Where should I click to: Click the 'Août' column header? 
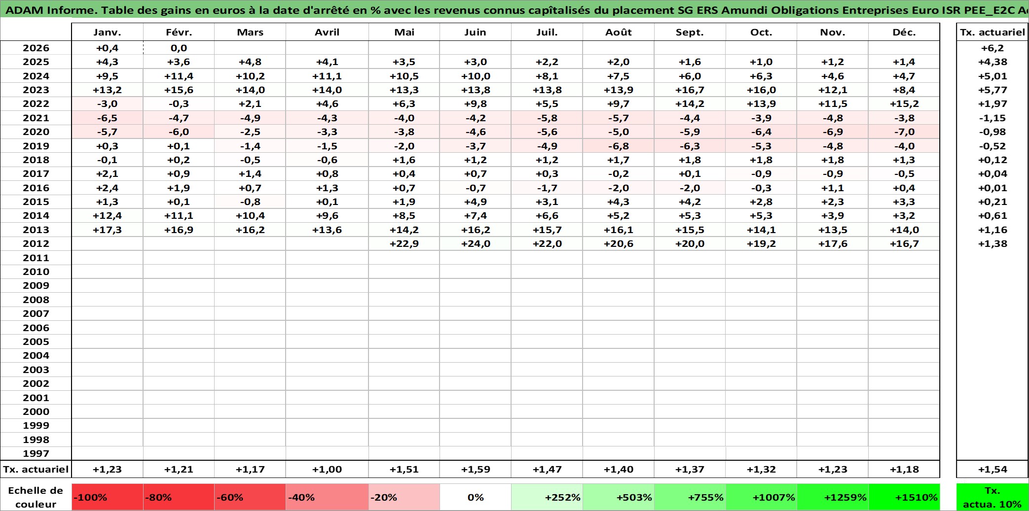[619, 32]
